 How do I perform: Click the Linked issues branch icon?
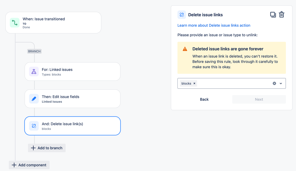(x=34, y=72)
